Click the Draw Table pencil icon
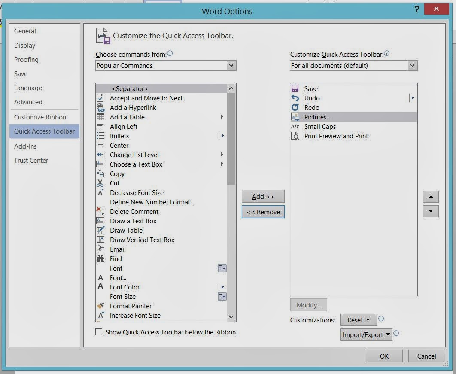Screen dimensions: 456x374 (x=100, y=230)
